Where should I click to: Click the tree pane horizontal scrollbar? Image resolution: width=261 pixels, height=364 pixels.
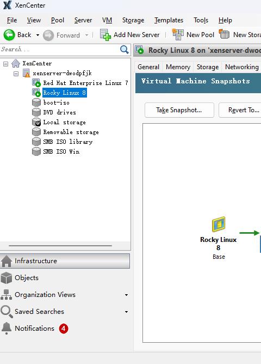coord(60,245)
